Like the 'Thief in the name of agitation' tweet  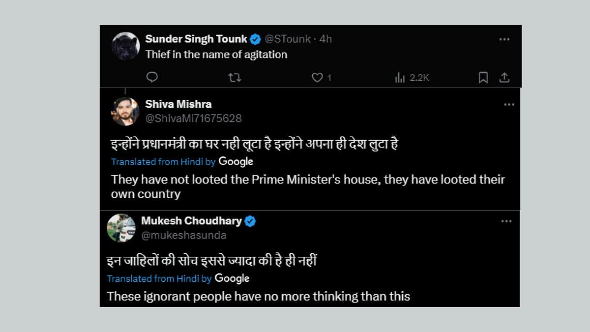(318, 78)
